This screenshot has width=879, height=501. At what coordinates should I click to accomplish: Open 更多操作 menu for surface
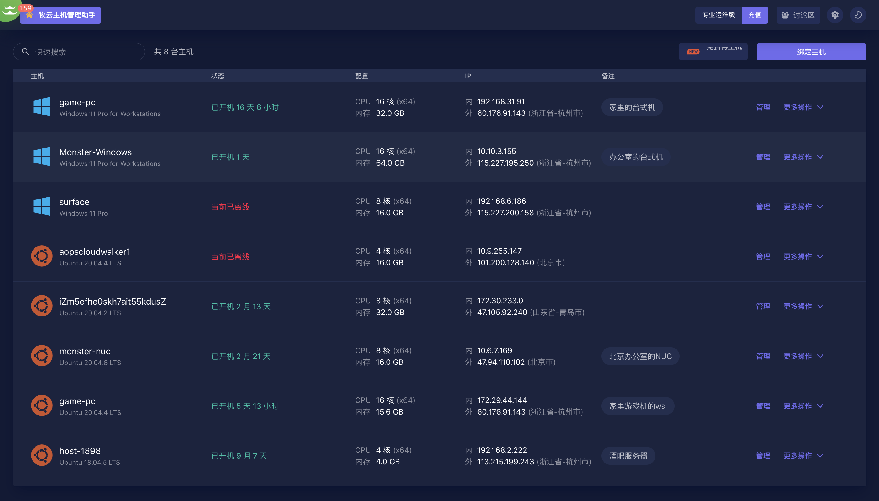click(x=803, y=207)
